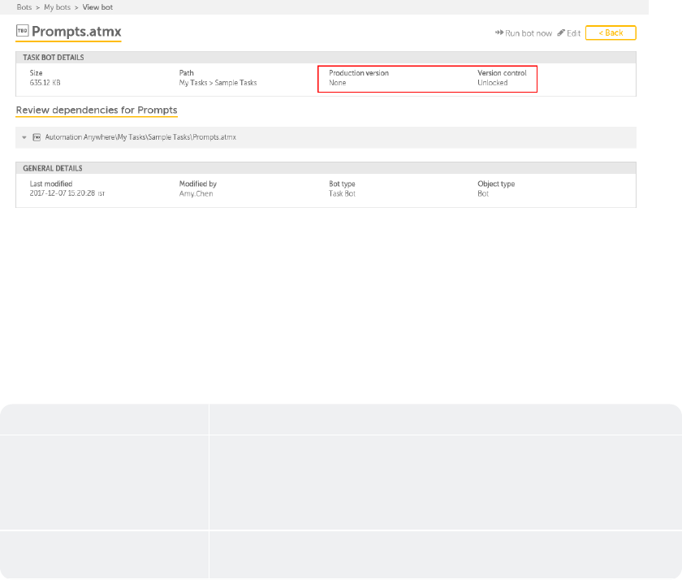Screen dimensions: 682x580
Task: Click the Edit pencil icon
Action: [561, 33]
